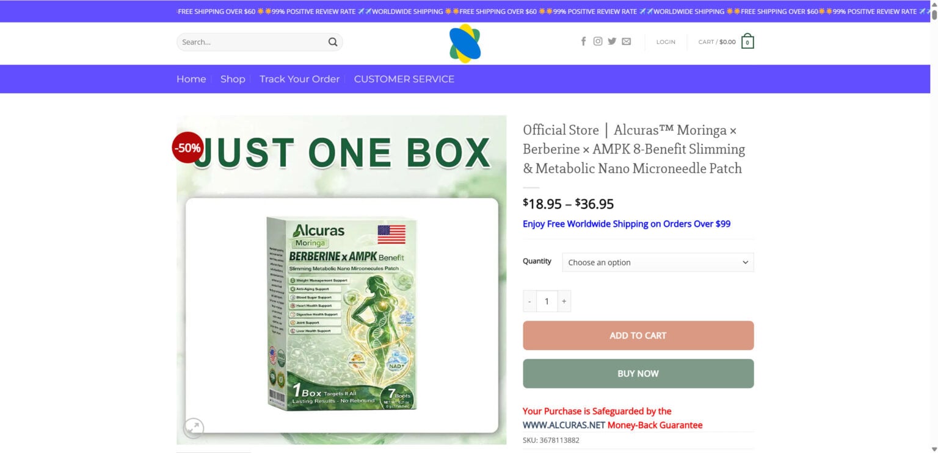Click the LOGIN link
The height and width of the screenshot is (453, 938).
click(x=666, y=42)
